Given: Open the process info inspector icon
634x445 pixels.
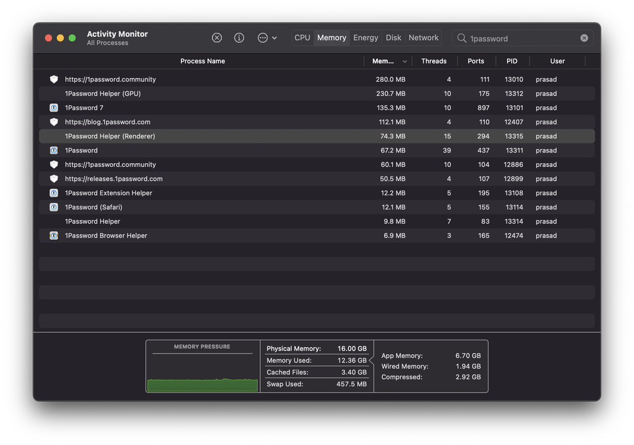Looking at the screenshot, I should (239, 38).
